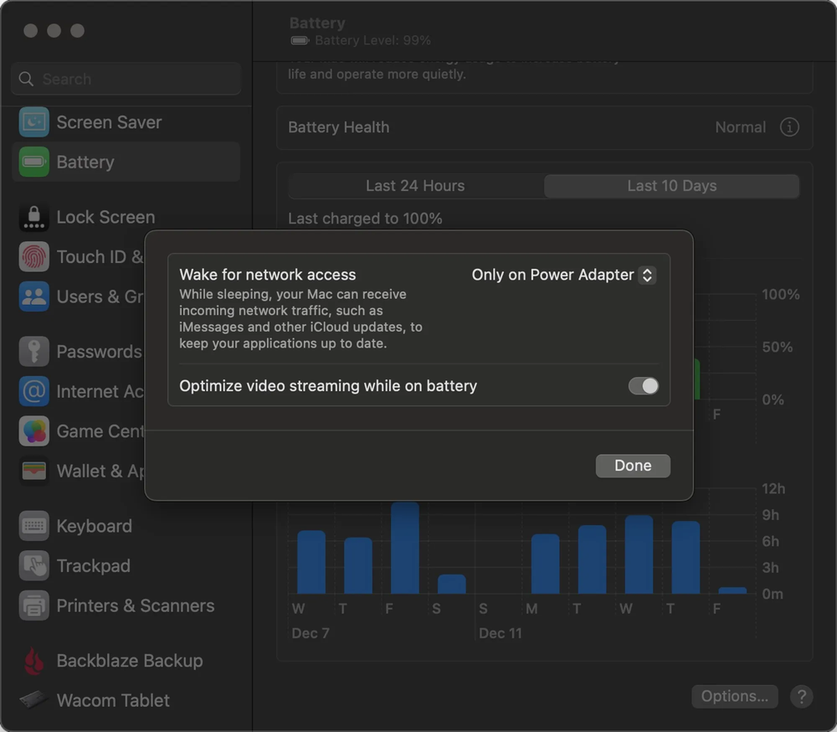Click the search magnifying glass icon
The width and height of the screenshot is (837, 732).
coord(26,79)
